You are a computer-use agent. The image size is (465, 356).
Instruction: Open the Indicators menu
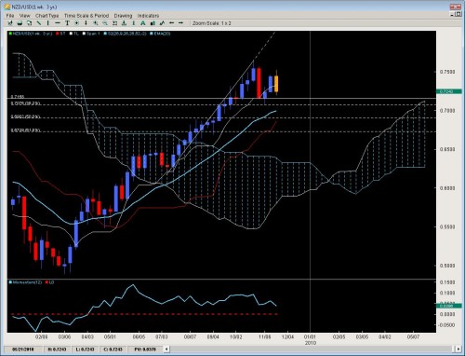pos(148,16)
